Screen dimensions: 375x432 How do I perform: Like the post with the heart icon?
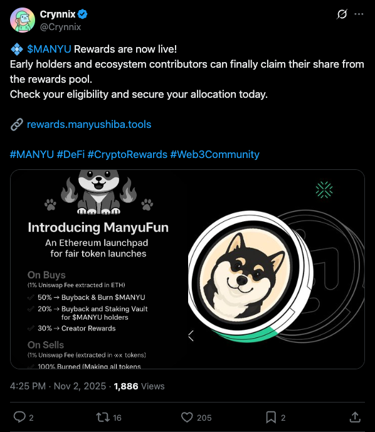tap(187, 417)
